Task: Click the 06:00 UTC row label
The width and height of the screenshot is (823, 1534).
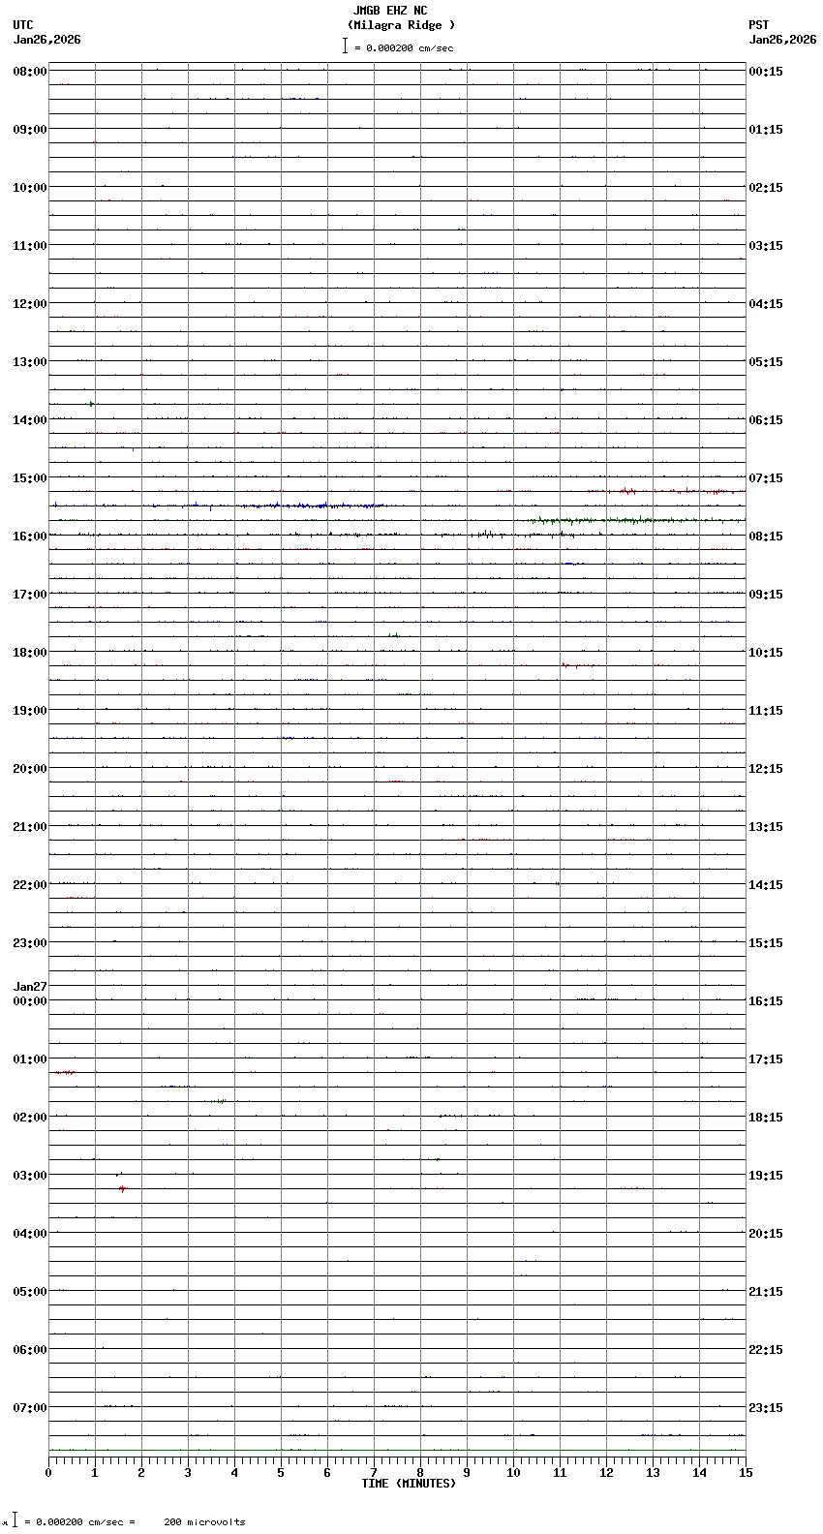Action: coord(30,1350)
